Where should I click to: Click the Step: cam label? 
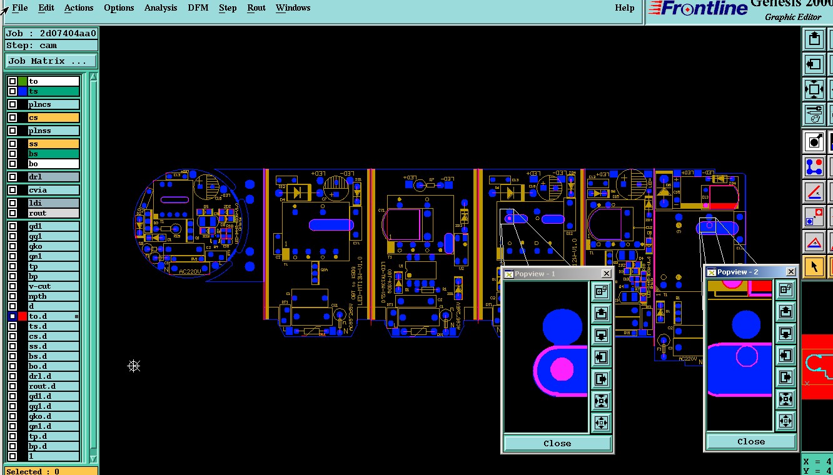click(x=51, y=46)
